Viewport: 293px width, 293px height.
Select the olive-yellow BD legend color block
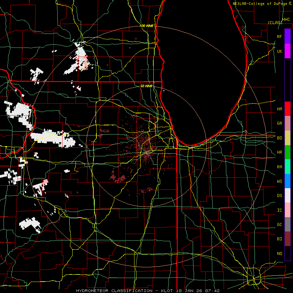(x=287, y=138)
